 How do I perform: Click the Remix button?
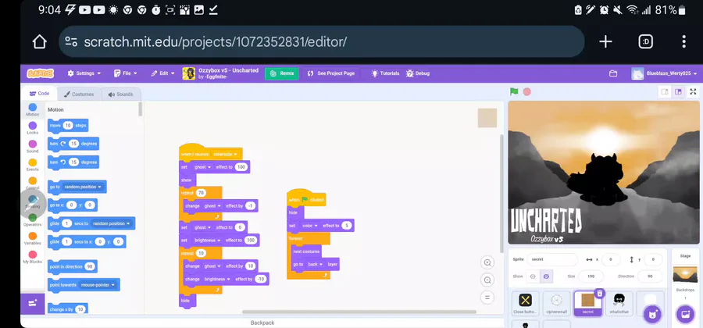(281, 73)
